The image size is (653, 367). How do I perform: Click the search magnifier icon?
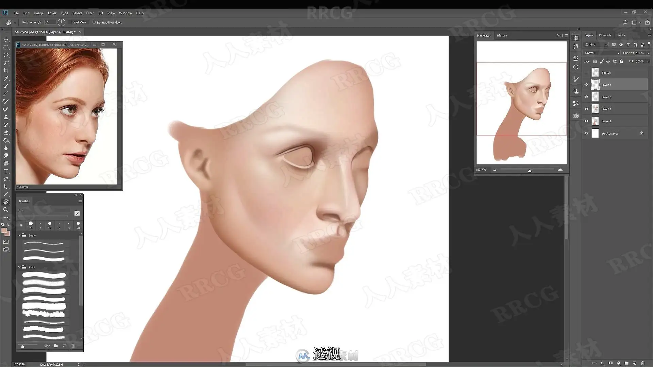pos(625,22)
